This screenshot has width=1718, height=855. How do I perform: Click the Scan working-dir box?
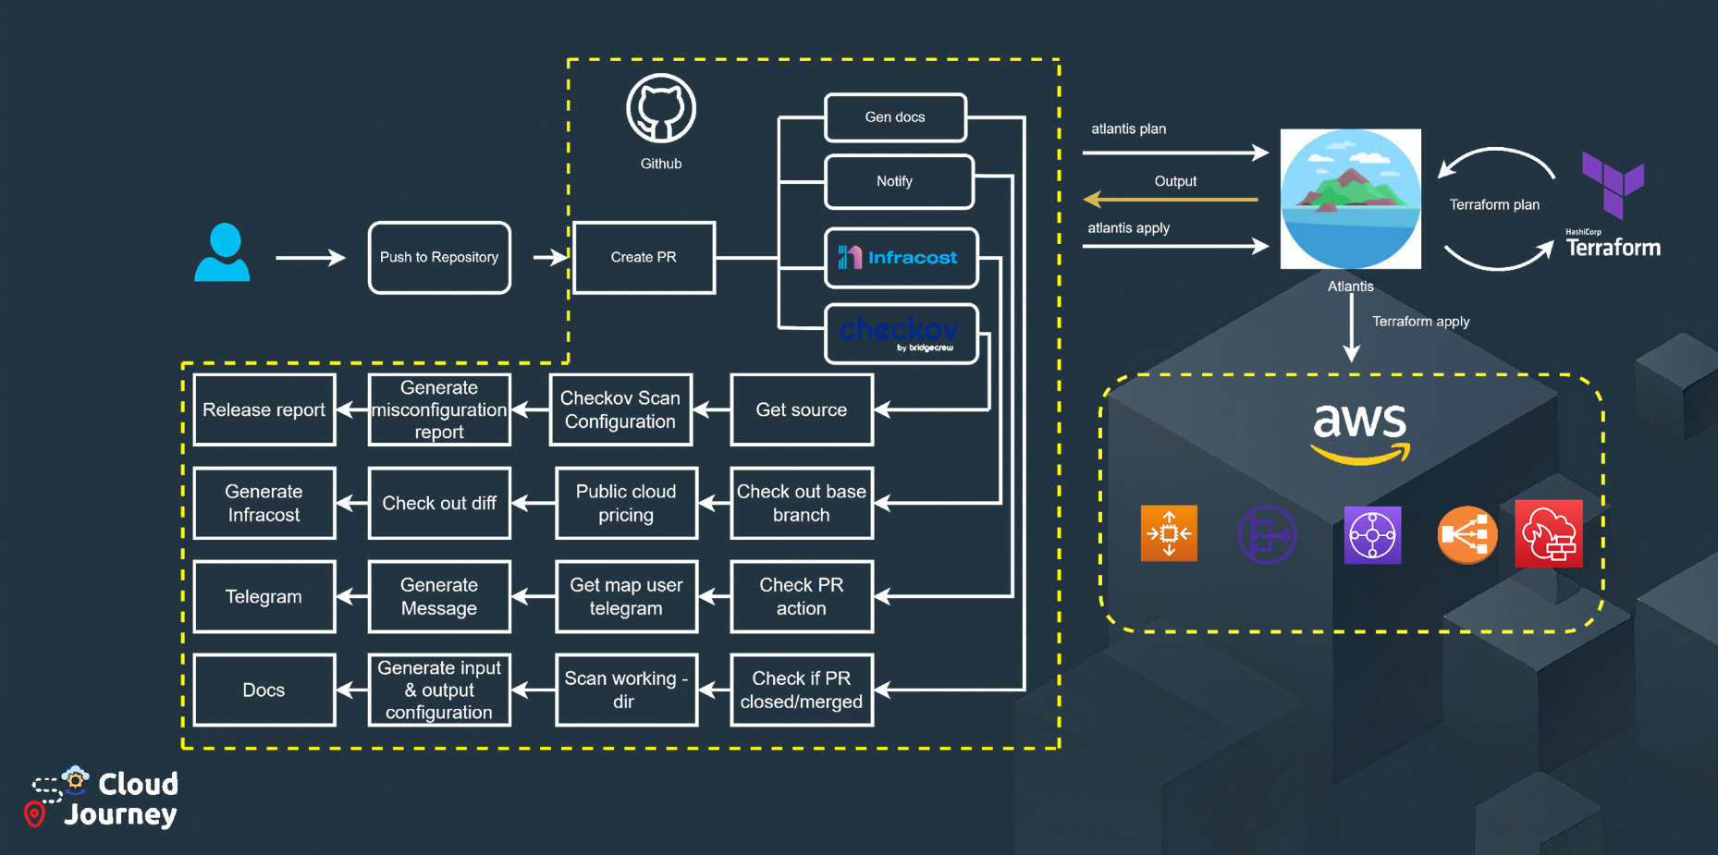626,690
